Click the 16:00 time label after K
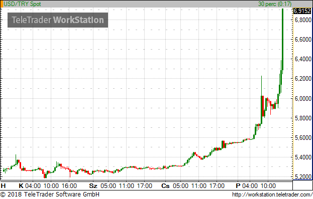Screen dimensions: 313x199 69,186
